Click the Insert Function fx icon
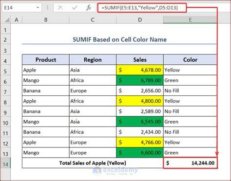Image resolution: width=231 pixels, height=181 pixels. pos(89,8)
